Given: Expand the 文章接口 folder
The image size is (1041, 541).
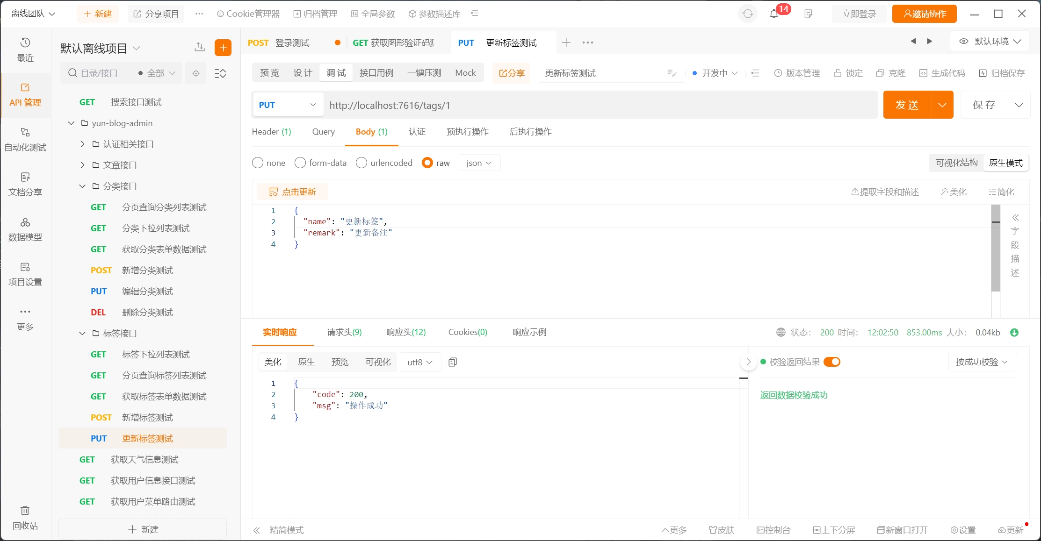Looking at the screenshot, I should [x=83, y=165].
